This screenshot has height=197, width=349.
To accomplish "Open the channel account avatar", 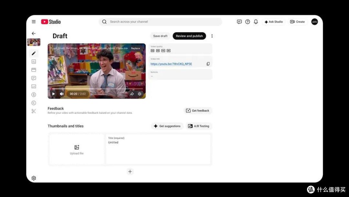I will [314, 22].
